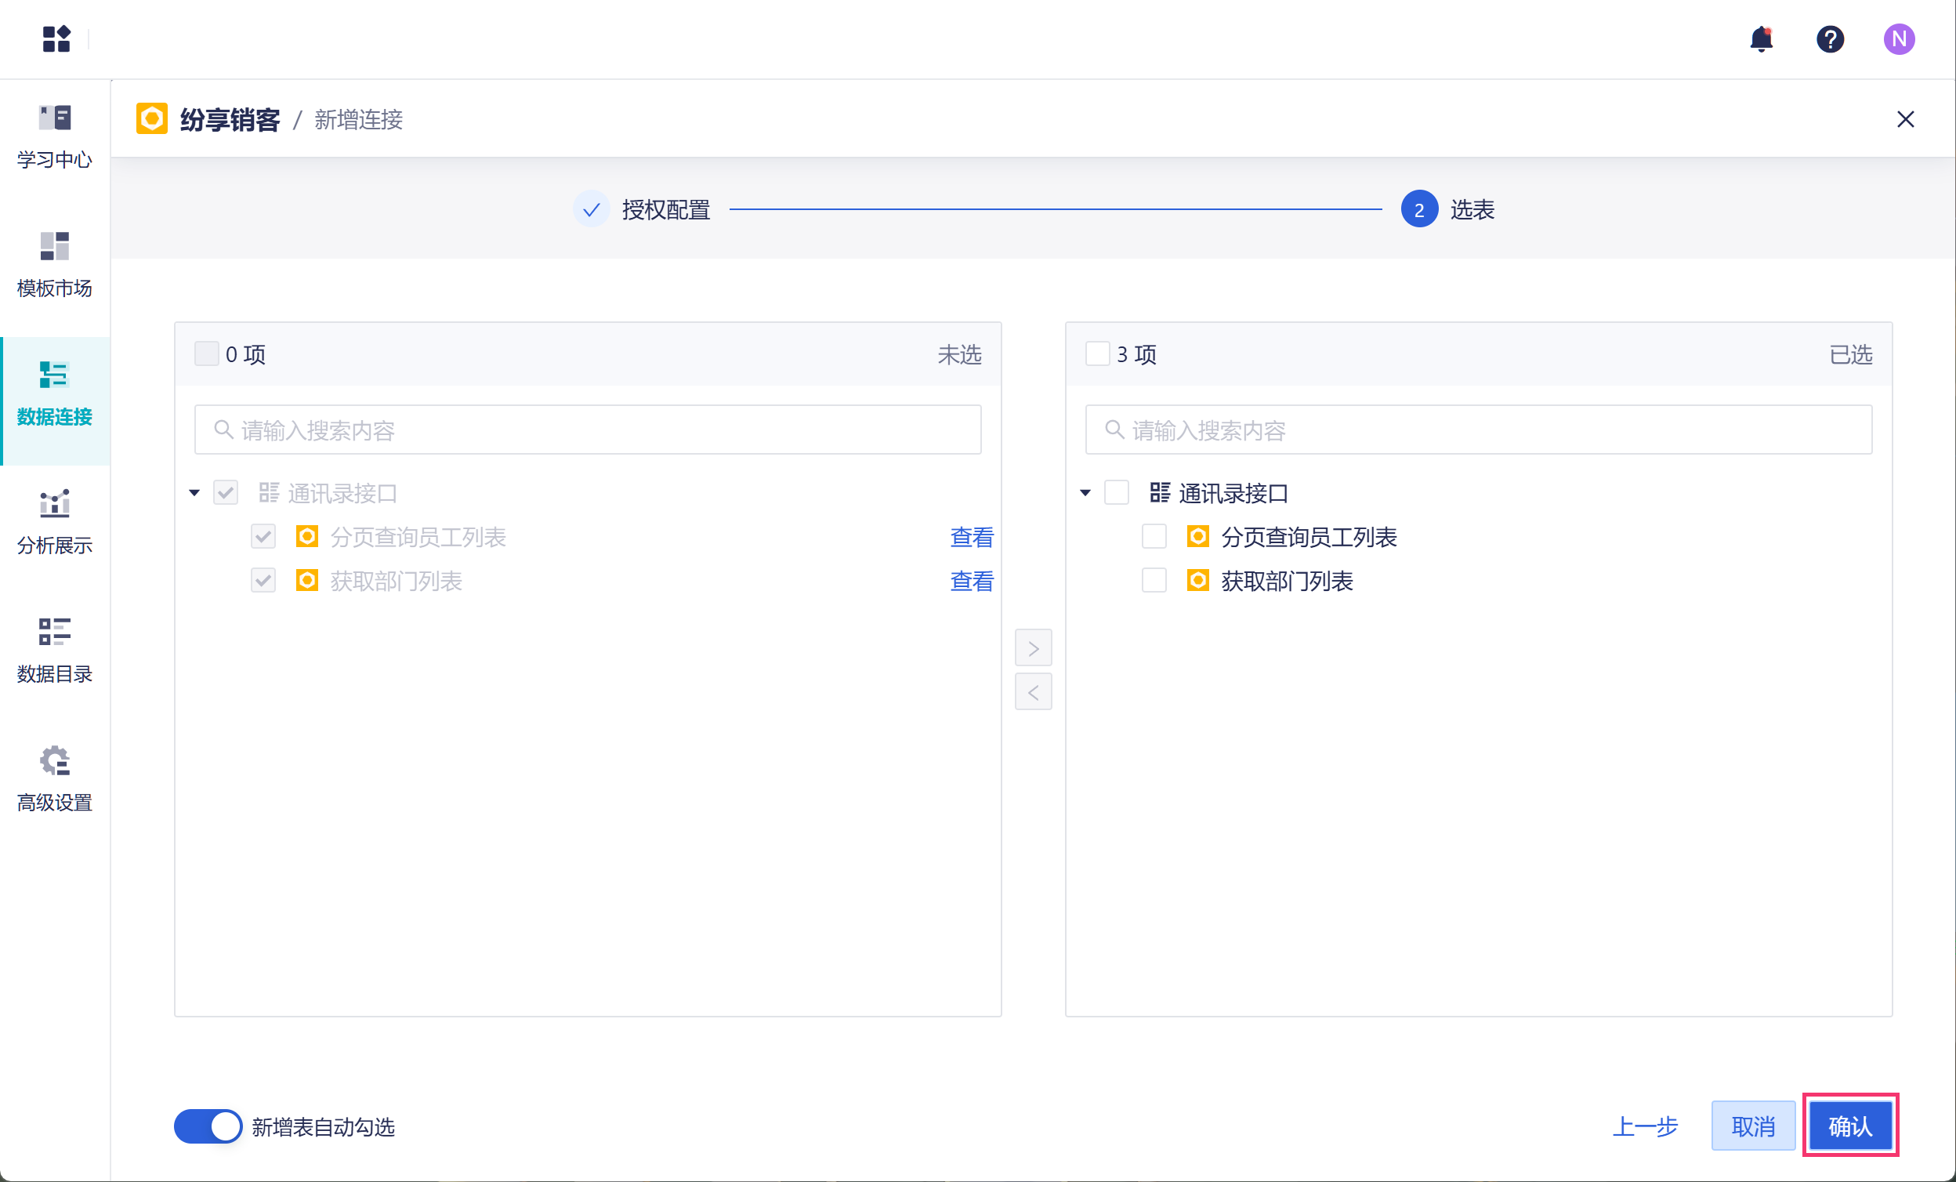The height and width of the screenshot is (1182, 1956).
Task: Check 分页查询员工列表 in the selected panel
Action: click(x=1154, y=537)
